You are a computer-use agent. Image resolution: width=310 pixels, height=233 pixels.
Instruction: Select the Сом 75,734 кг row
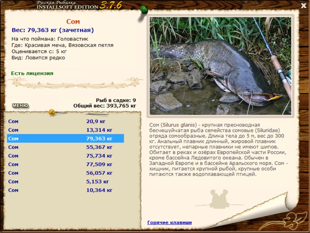[x=65, y=156]
